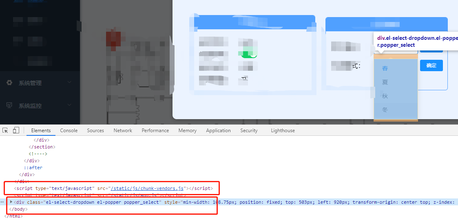458x220 pixels.
Task: Switch to the Network tab
Action: 123,131
